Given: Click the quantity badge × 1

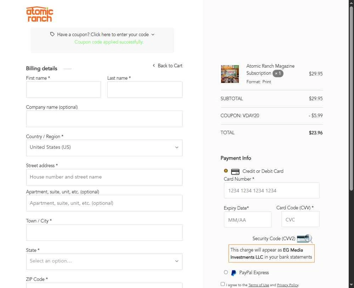Looking at the screenshot, I should tap(278, 73).
